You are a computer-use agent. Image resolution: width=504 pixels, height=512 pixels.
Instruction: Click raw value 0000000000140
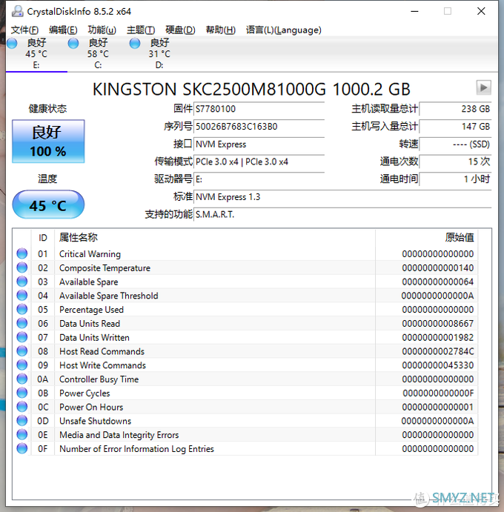coord(438,268)
